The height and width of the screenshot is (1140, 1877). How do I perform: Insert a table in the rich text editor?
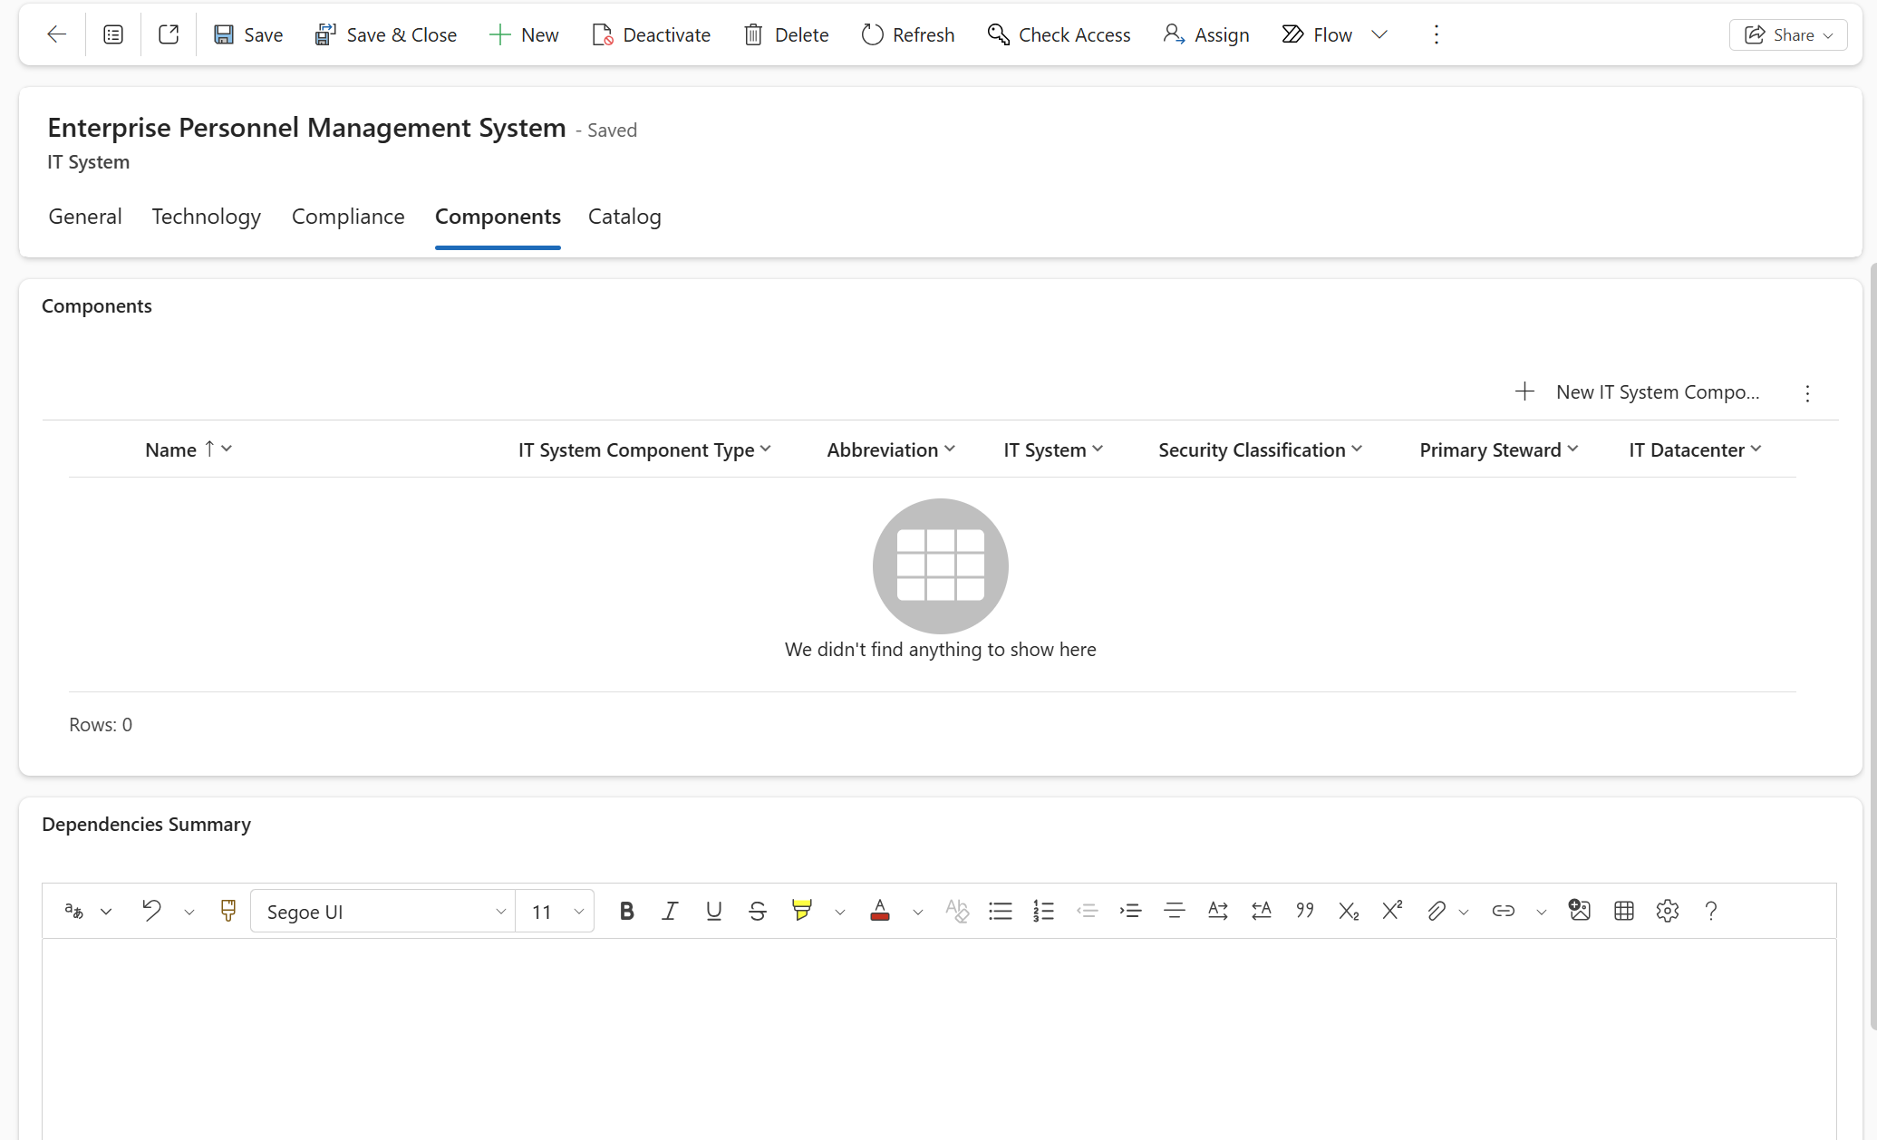tap(1623, 911)
